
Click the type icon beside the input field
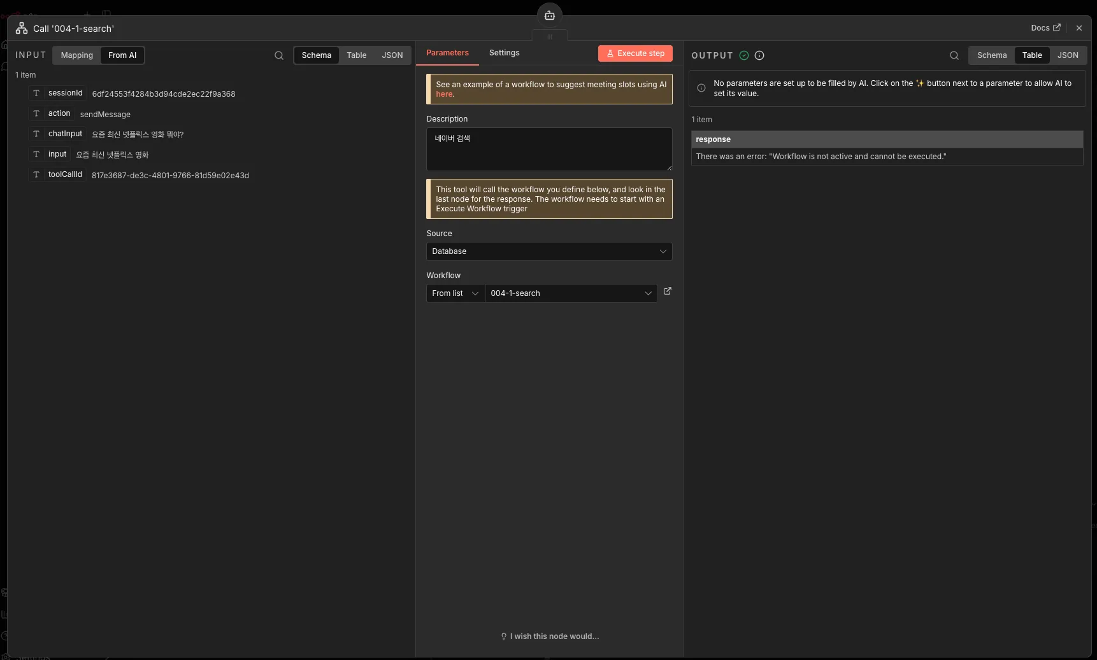tap(36, 154)
